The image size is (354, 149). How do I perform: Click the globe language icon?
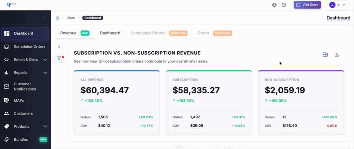[x=274, y=5]
